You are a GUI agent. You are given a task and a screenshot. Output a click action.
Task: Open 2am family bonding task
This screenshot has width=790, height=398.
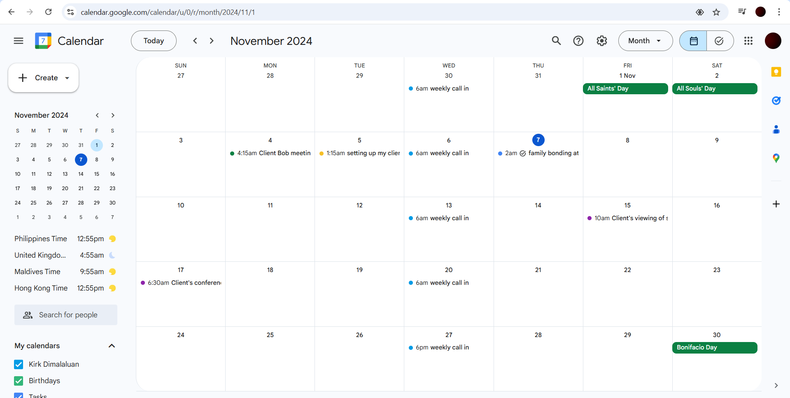pyautogui.click(x=538, y=153)
